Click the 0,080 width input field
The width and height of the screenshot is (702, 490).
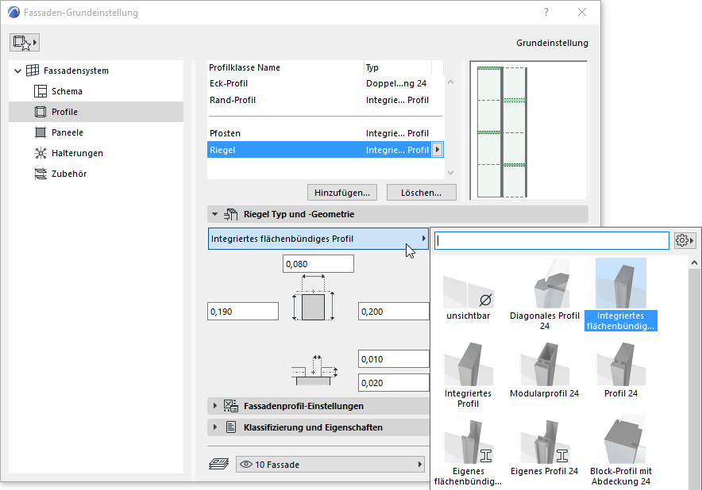[318, 264]
